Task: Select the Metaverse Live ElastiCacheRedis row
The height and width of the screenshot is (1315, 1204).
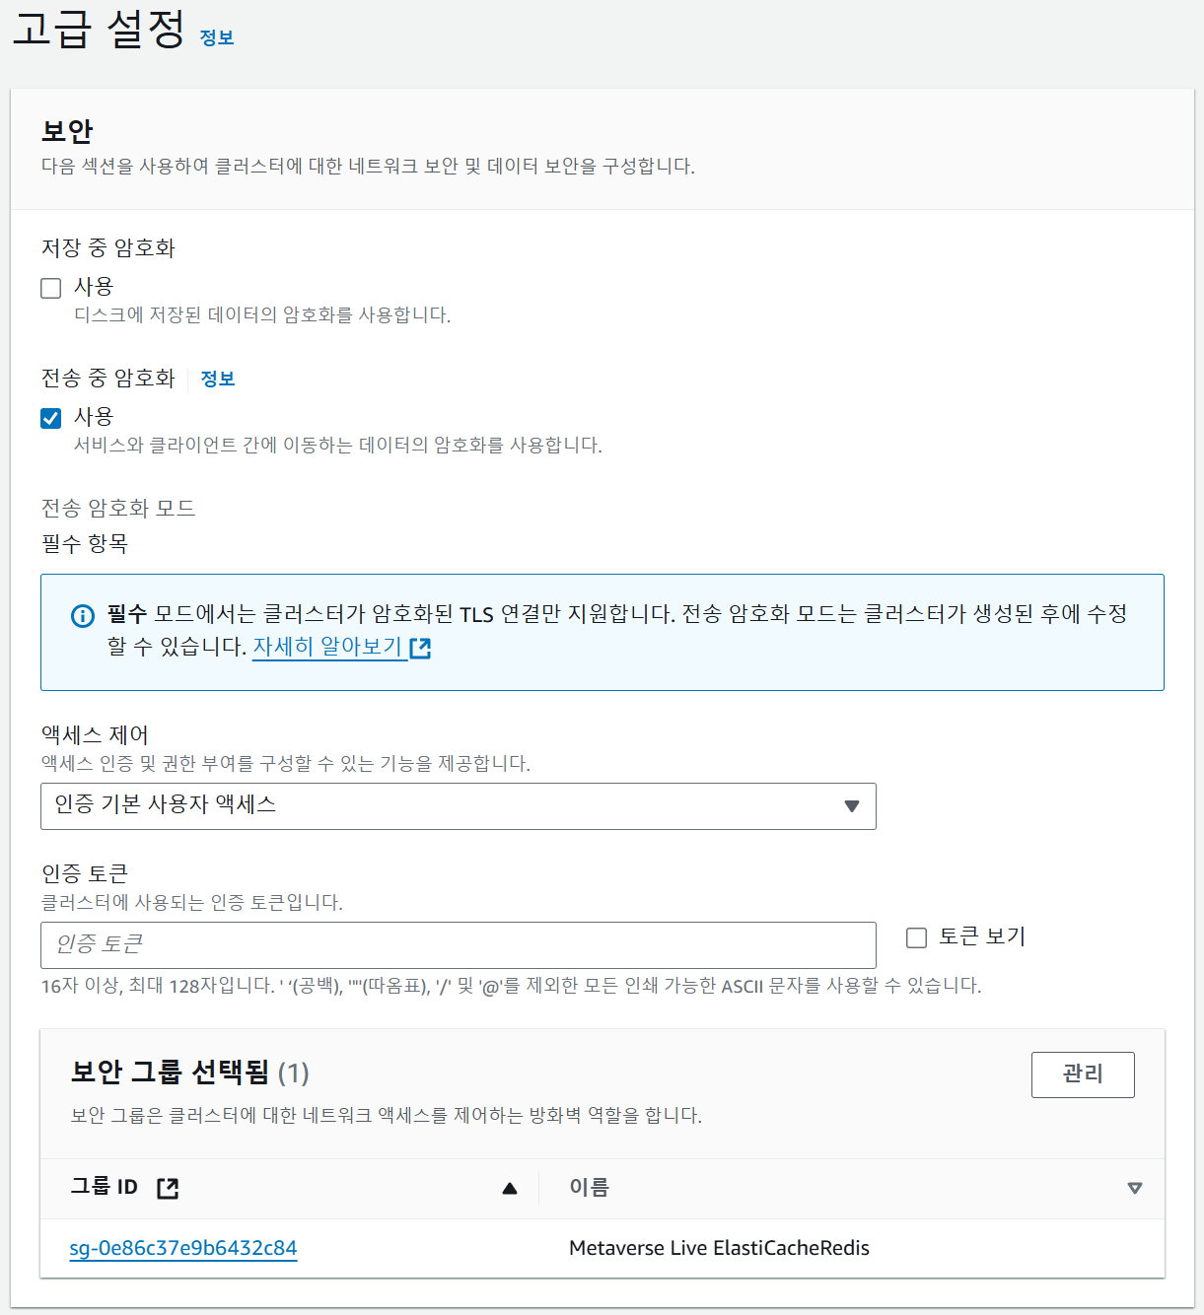Action: pyautogui.click(x=719, y=1248)
